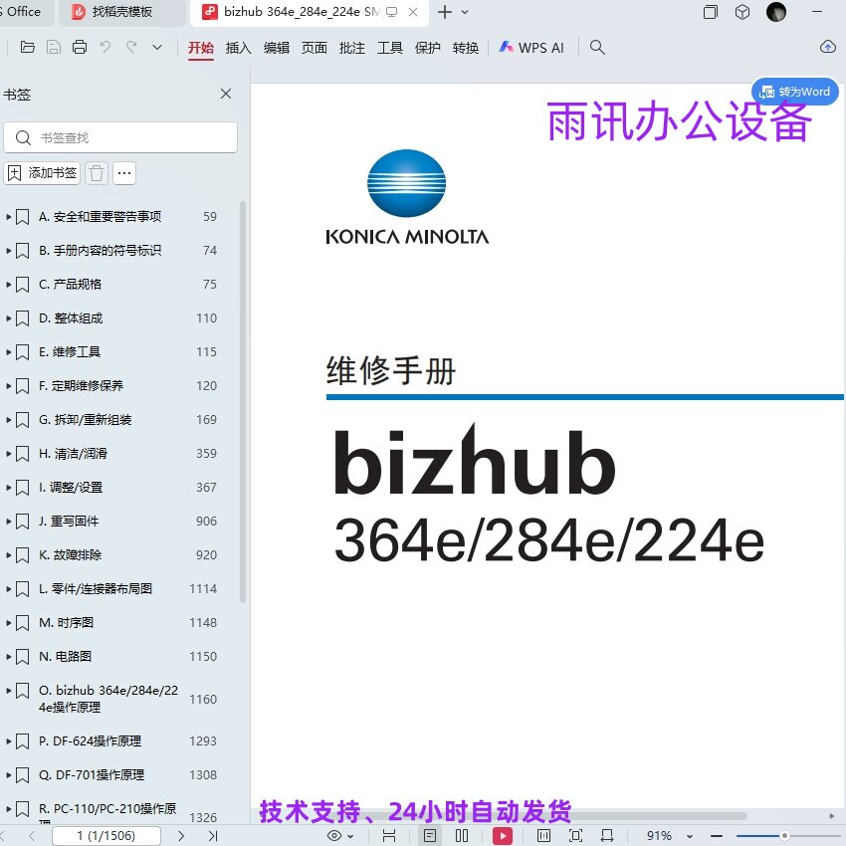Click the zoom slider handle
The width and height of the screenshot is (846, 846).
click(784, 836)
